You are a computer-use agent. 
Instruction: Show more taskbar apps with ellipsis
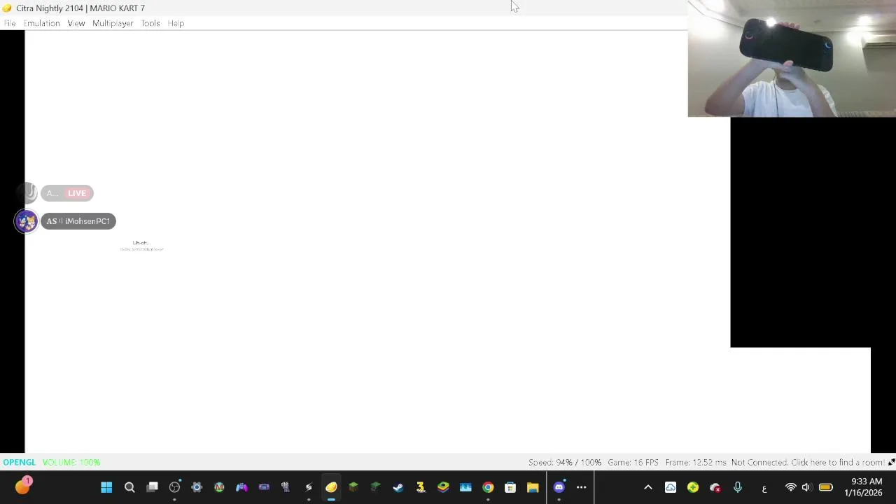click(581, 487)
